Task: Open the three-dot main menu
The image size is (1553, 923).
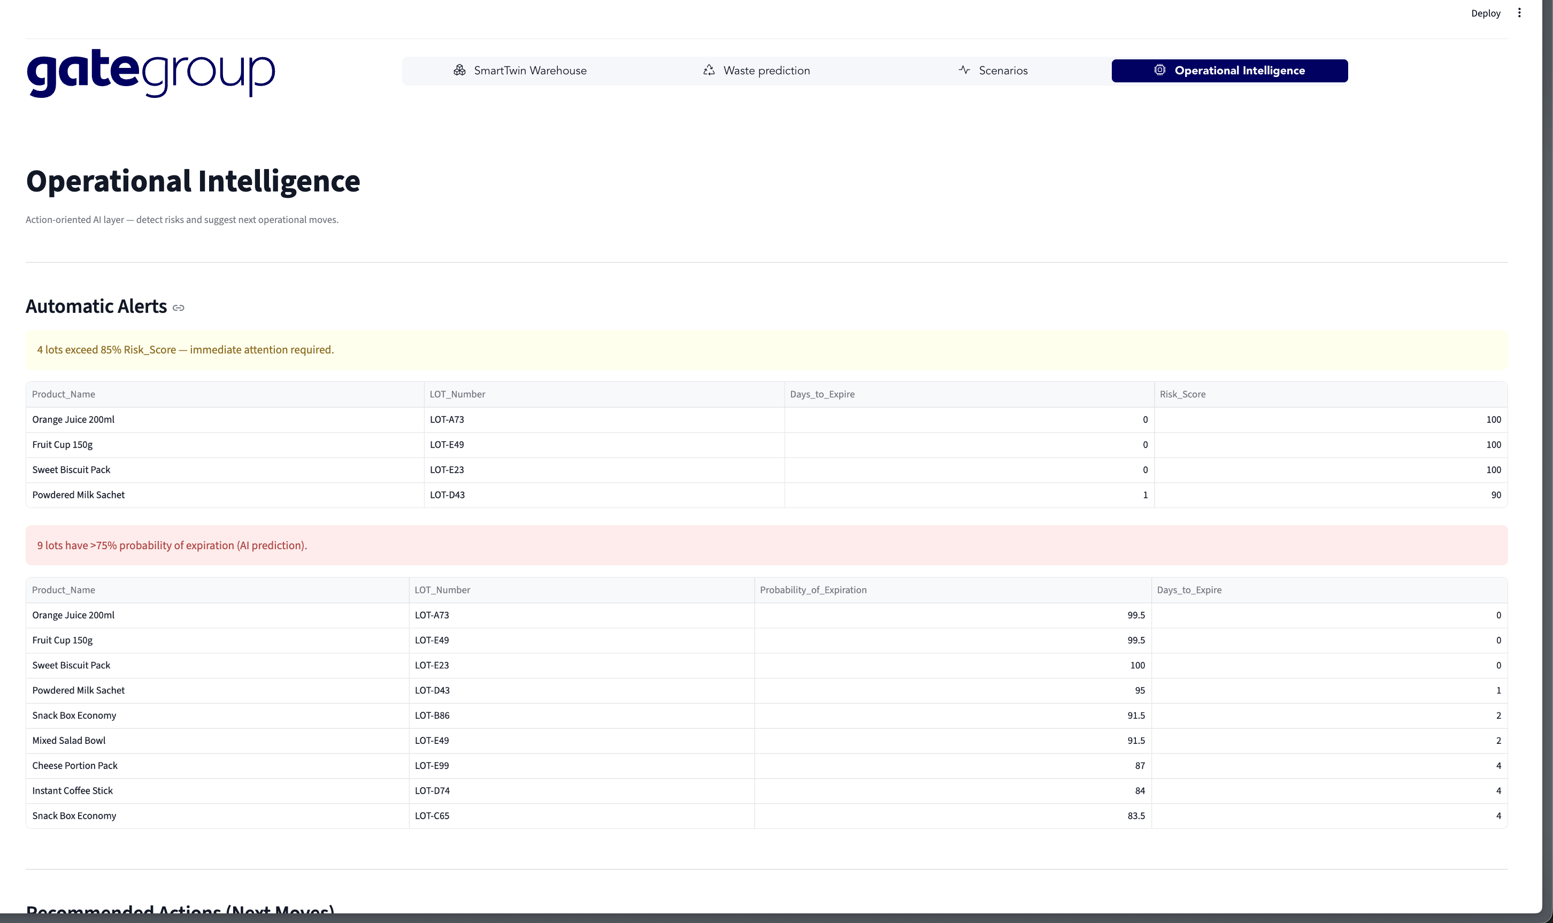Action: (1519, 13)
